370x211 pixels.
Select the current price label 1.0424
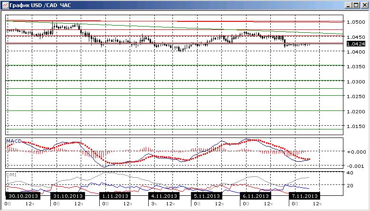356,44
